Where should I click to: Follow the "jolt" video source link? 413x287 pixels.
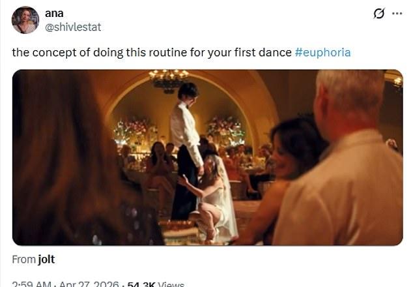tap(46, 260)
